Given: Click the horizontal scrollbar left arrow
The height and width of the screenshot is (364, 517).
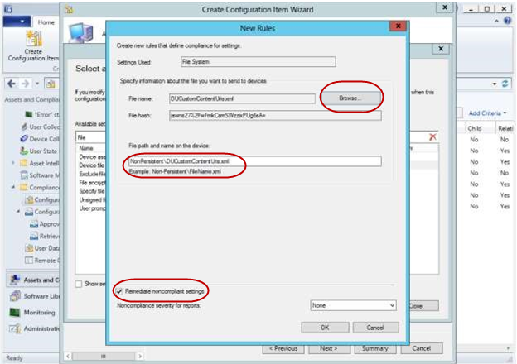Looking at the screenshot, I should pos(68,356).
